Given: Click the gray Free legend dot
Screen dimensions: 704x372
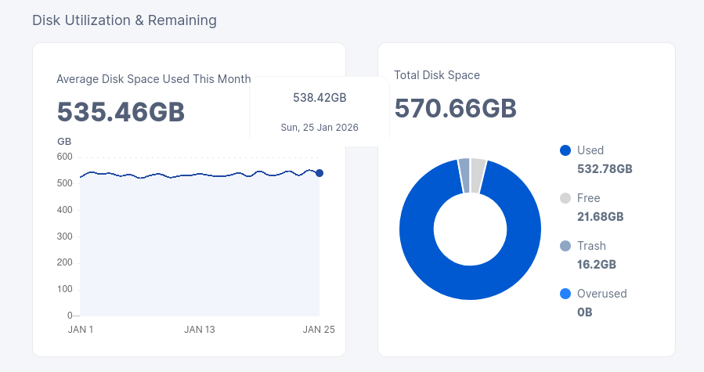Looking at the screenshot, I should [565, 198].
